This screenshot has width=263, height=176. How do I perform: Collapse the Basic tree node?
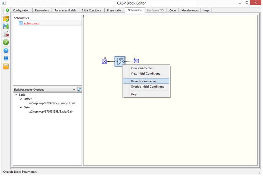[16, 95]
